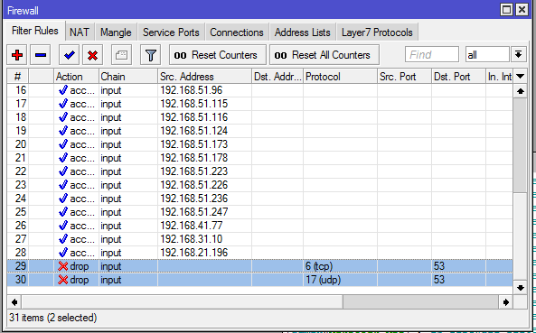
Task: Click the 6 (tcp) protocol cell
Action: (340, 266)
